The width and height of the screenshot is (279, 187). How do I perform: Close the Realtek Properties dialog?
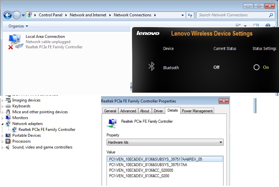(224, 101)
